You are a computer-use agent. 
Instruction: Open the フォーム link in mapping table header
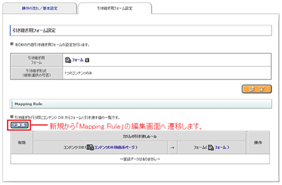[220, 147]
